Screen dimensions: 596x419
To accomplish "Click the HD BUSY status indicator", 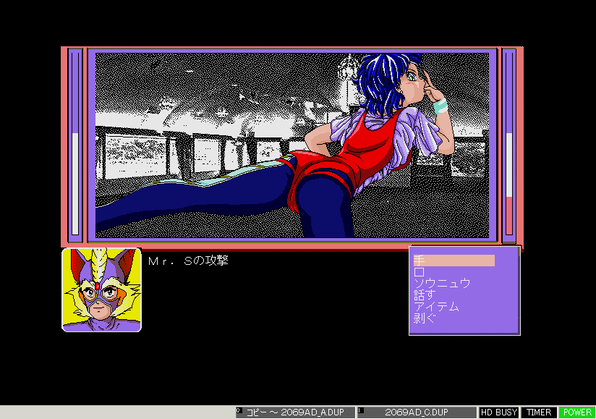I will [x=499, y=412].
